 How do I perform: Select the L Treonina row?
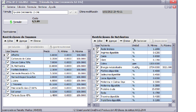coord(45,84)
